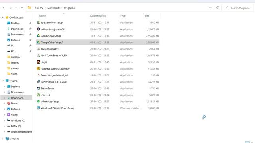
Task: Focus the Search Programs box
Action: coord(238,8)
